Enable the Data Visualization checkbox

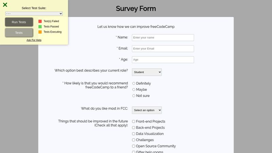[x=134, y=134]
